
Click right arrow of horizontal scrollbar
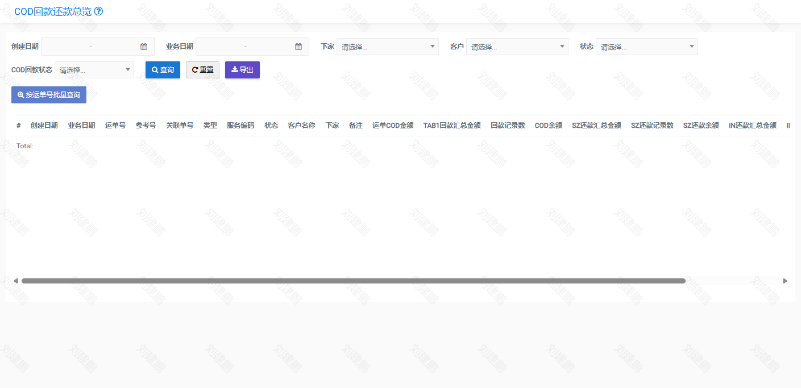pyautogui.click(x=785, y=281)
